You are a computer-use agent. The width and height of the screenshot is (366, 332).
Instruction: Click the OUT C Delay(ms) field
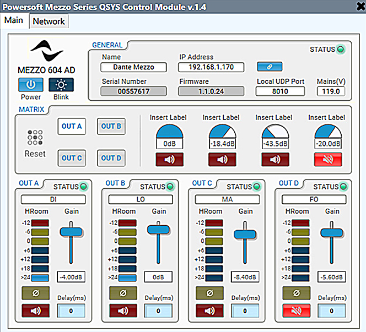tap(245, 311)
